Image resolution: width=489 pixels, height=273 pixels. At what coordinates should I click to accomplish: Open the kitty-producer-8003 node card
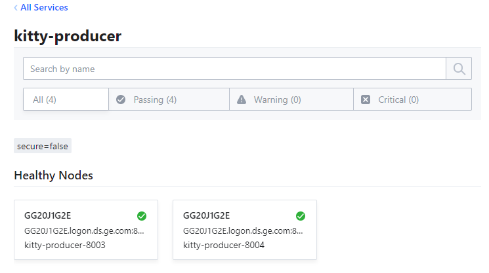coord(86,230)
